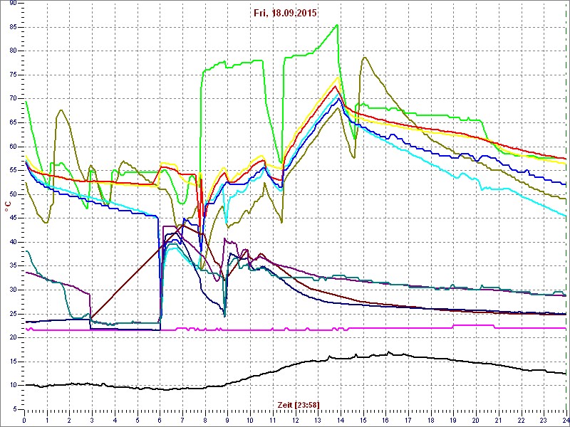This screenshot has height=427, width=570.
Task: Click the hour 16 label on the time axis
Action: pyautogui.click(x=385, y=421)
